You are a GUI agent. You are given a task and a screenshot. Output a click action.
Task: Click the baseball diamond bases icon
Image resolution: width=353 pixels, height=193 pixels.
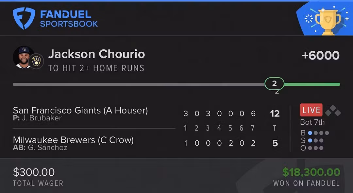(x=333, y=111)
